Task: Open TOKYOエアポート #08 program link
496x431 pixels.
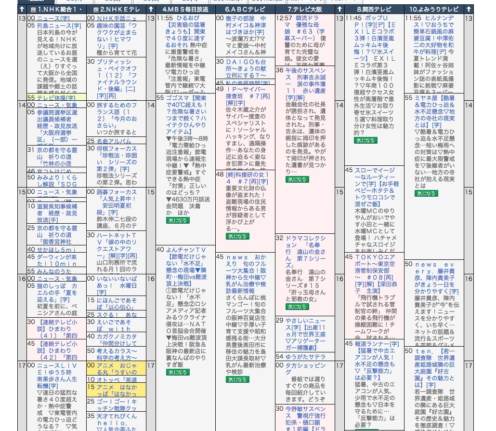Action: point(376,274)
